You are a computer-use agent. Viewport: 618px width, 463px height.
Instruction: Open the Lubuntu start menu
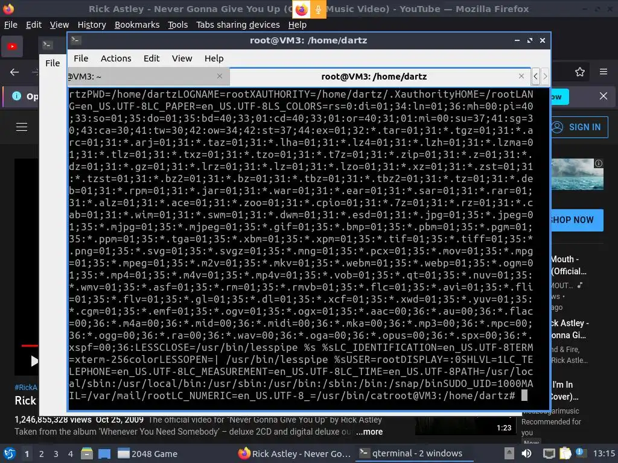tap(10, 453)
